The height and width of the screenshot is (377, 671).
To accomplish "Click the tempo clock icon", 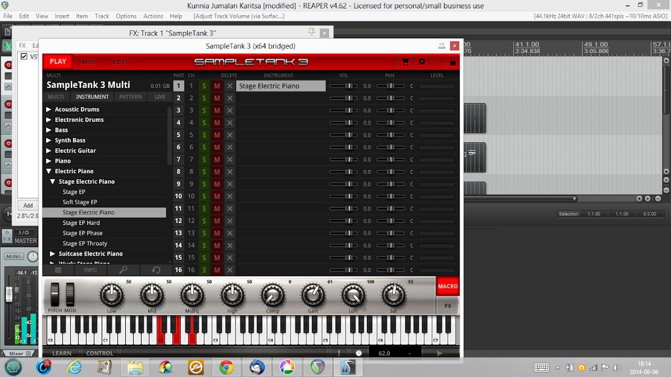I will click(359, 353).
